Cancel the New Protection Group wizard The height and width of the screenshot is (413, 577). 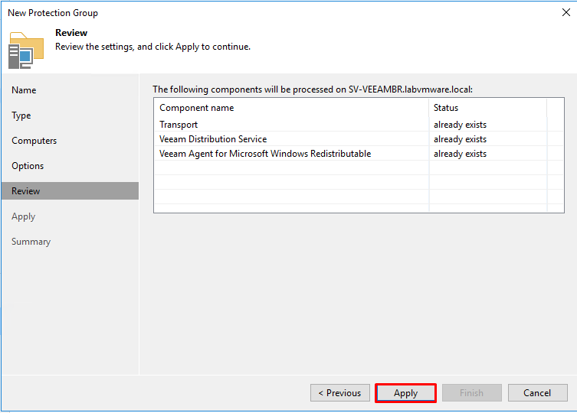537,393
